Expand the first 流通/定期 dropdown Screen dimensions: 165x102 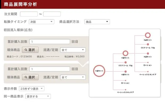tap(73, 50)
